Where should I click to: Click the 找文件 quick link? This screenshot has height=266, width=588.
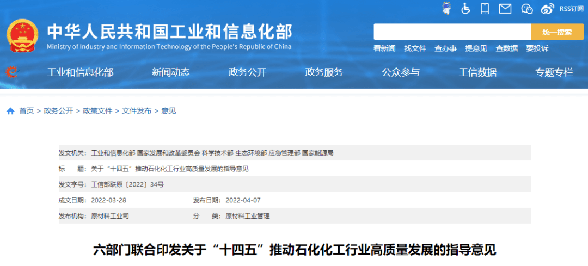(415, 48)
